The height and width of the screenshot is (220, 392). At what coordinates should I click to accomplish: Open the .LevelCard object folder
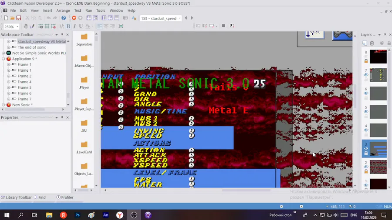[84, 148]
